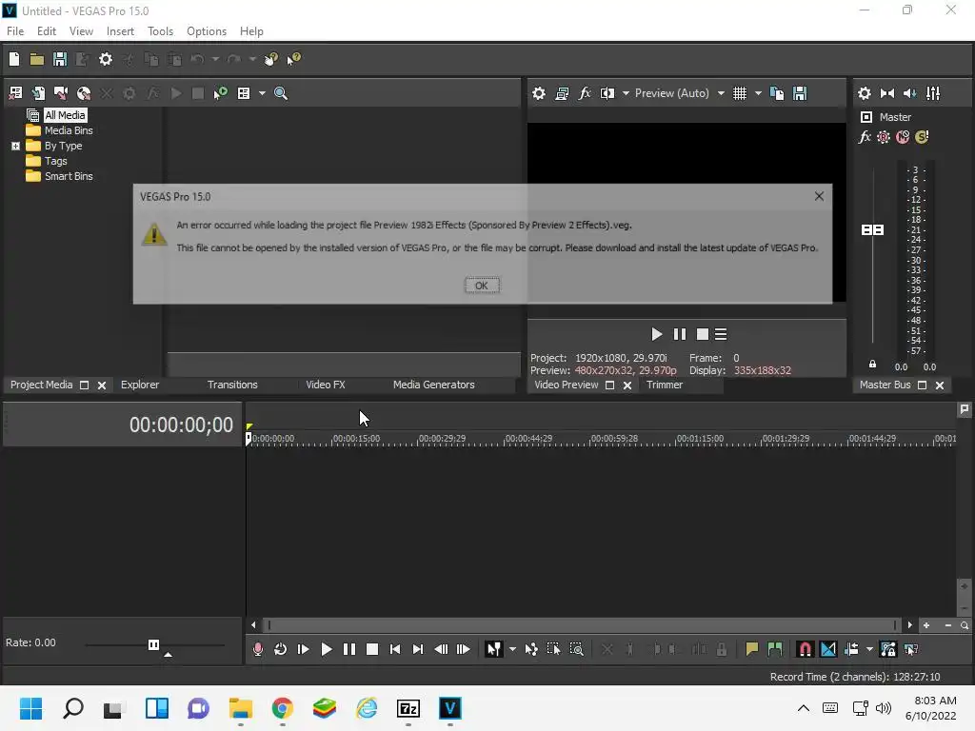
Task: Click the Open project folder icon
Action: click(x=37, y=59)
